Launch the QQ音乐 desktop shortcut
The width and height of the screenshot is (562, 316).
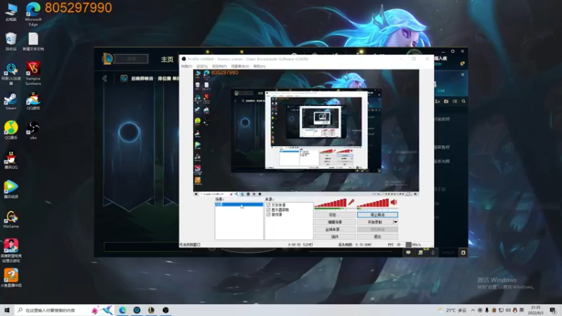11,130
